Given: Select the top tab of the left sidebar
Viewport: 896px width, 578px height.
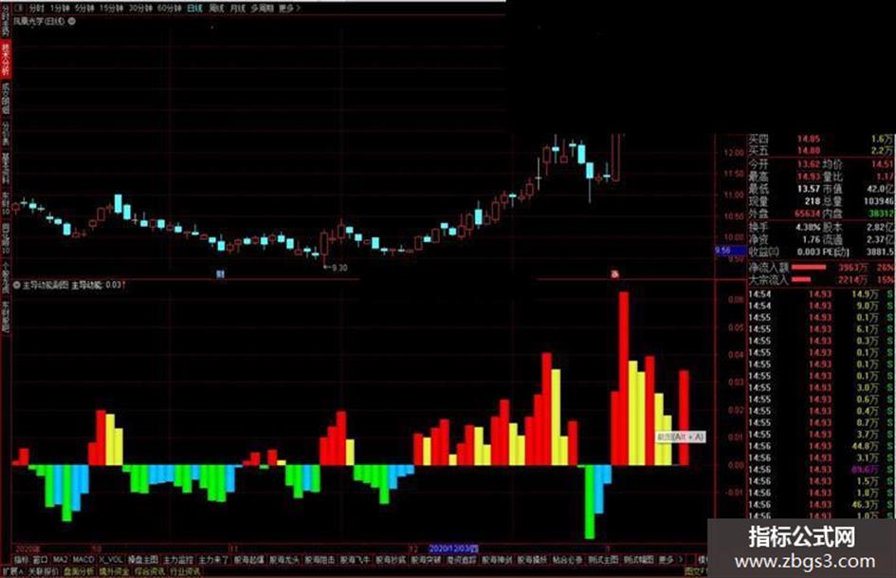Looking at the screenshot, I should click(x=5, y=23).
